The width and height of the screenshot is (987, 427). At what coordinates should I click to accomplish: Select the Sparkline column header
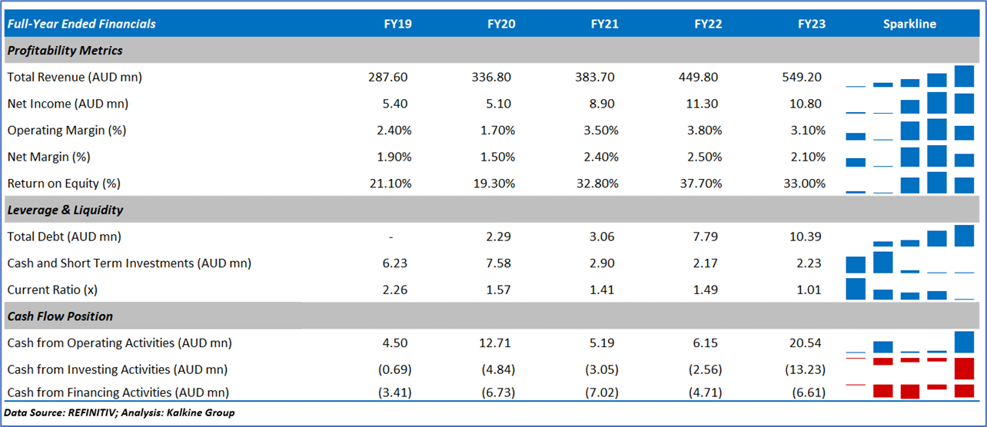(x=909, y=24)
